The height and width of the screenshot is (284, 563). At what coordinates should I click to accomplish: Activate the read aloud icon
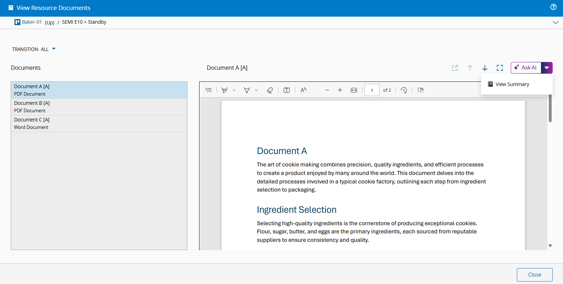[304, 90]
